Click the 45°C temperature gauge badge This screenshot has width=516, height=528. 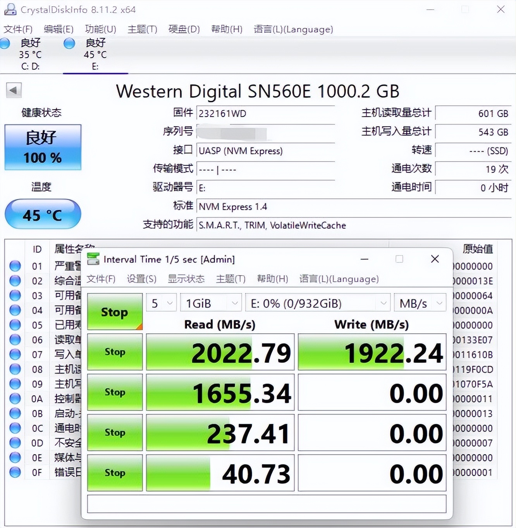coord(43,214)
